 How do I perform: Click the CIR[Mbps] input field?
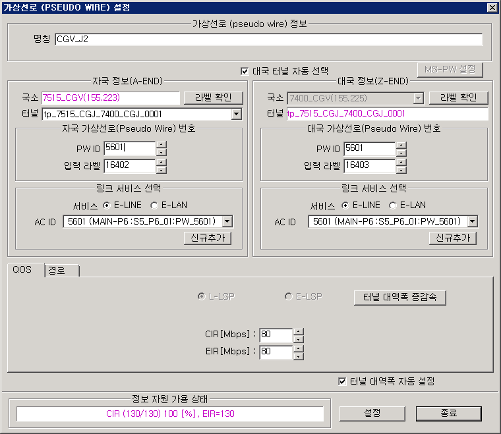click(x=276, y=335)
